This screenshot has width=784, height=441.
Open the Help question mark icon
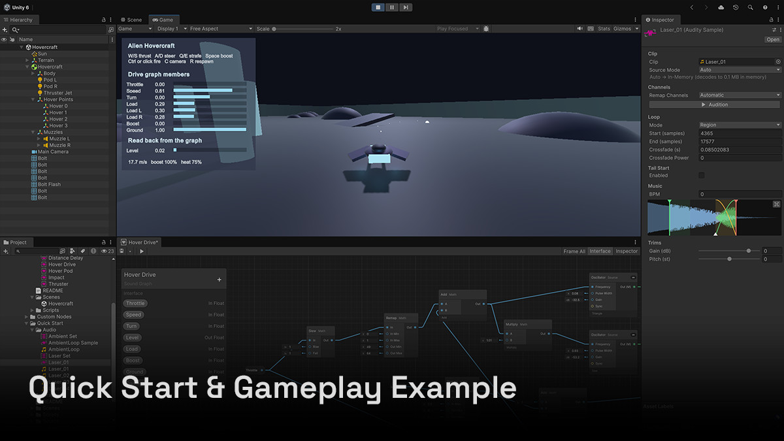pos(765,7)
